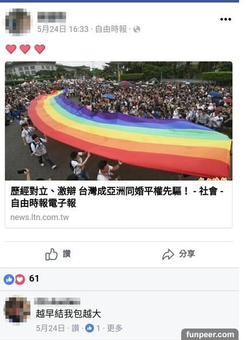View the 61 reactions count

coord(34,279)
